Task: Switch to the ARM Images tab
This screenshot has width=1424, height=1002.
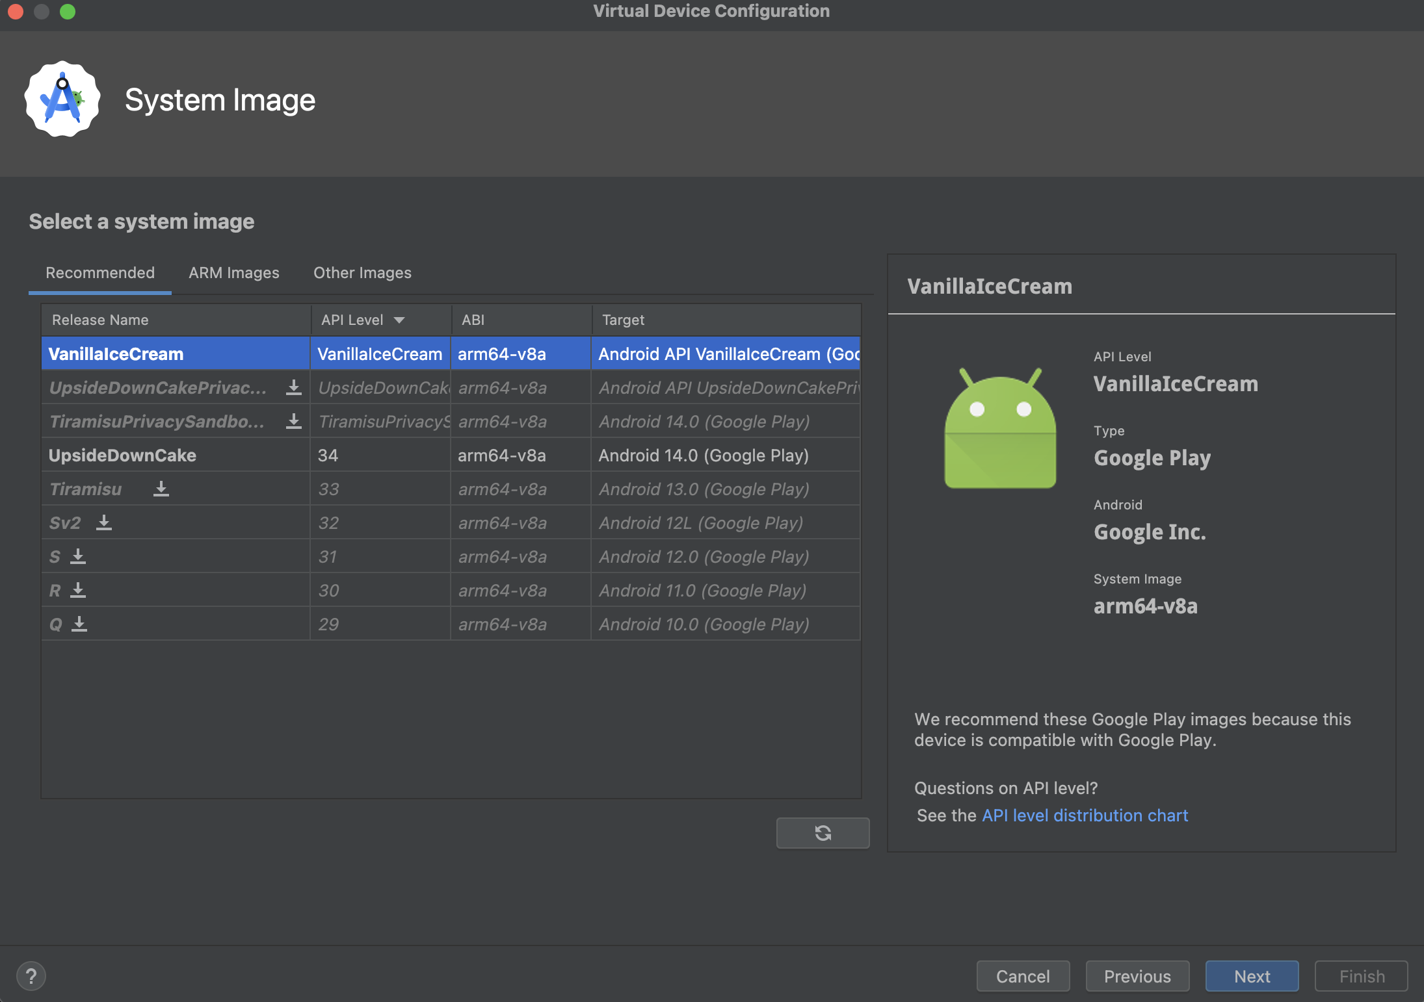Action: click(233, 271)
